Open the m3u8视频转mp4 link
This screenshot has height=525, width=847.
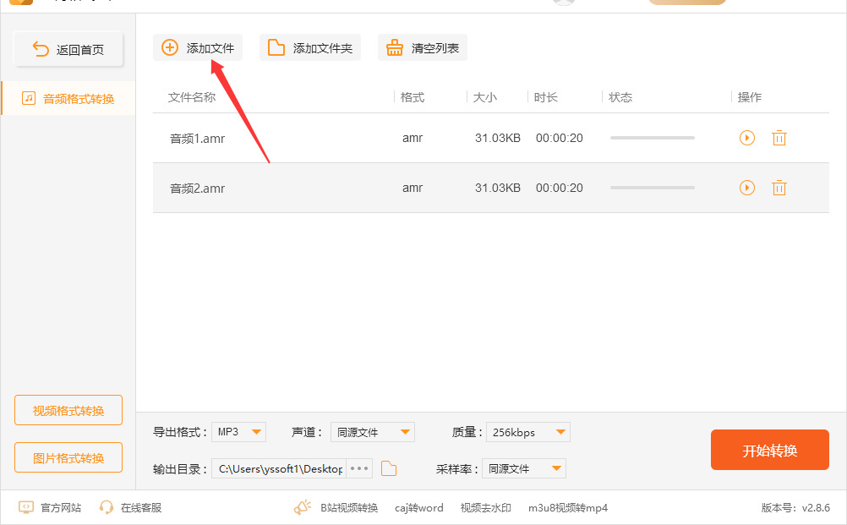[x=568, y=508]
